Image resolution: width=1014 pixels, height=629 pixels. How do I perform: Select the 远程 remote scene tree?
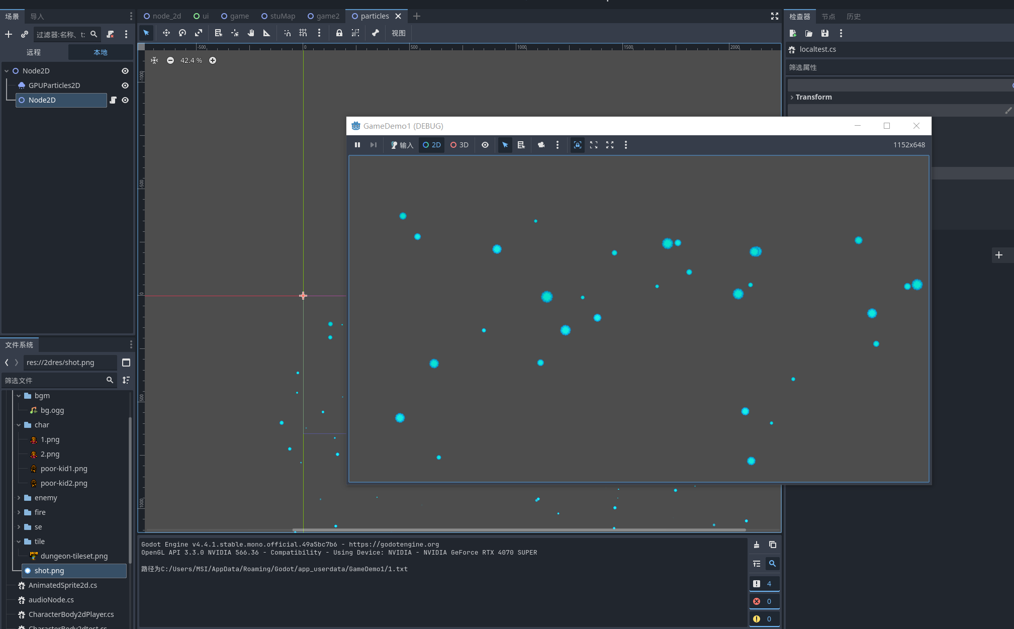(34, 52)
